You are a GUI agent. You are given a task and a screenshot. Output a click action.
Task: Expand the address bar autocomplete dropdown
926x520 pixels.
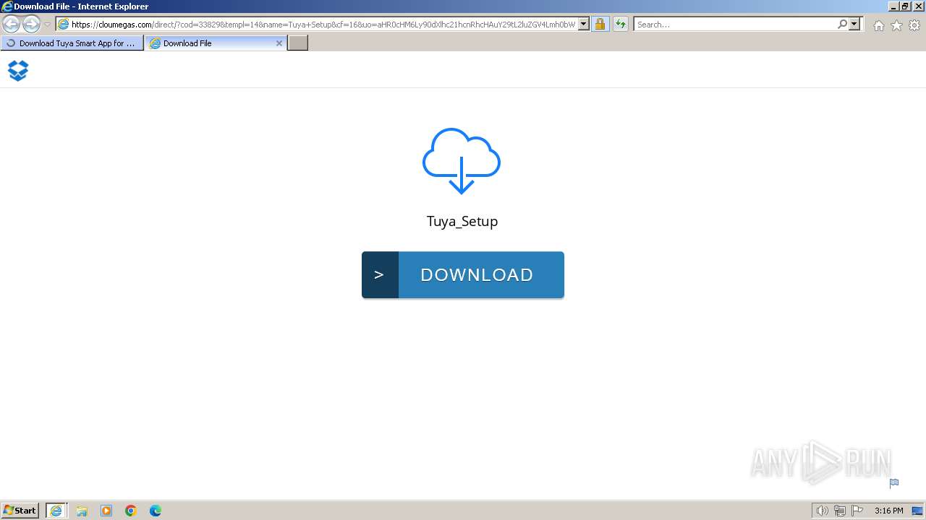pos(584,24)
